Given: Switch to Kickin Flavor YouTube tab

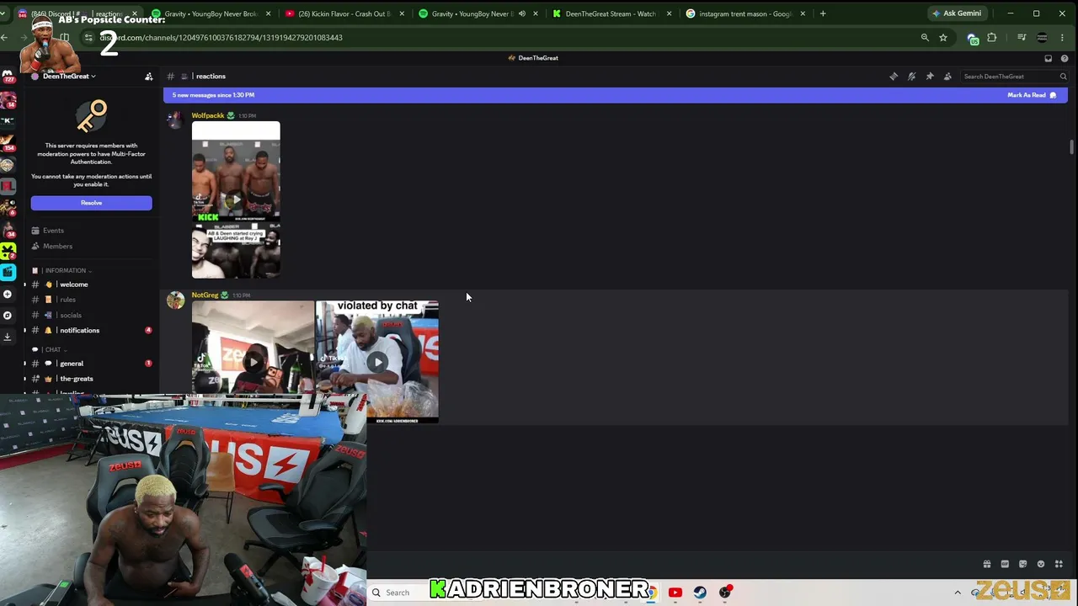Looking at the screenshot, I should point(345,13).
